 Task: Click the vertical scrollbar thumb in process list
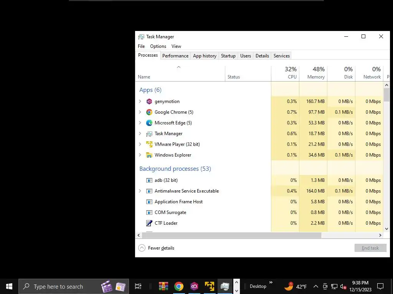(x=387, y=95)
